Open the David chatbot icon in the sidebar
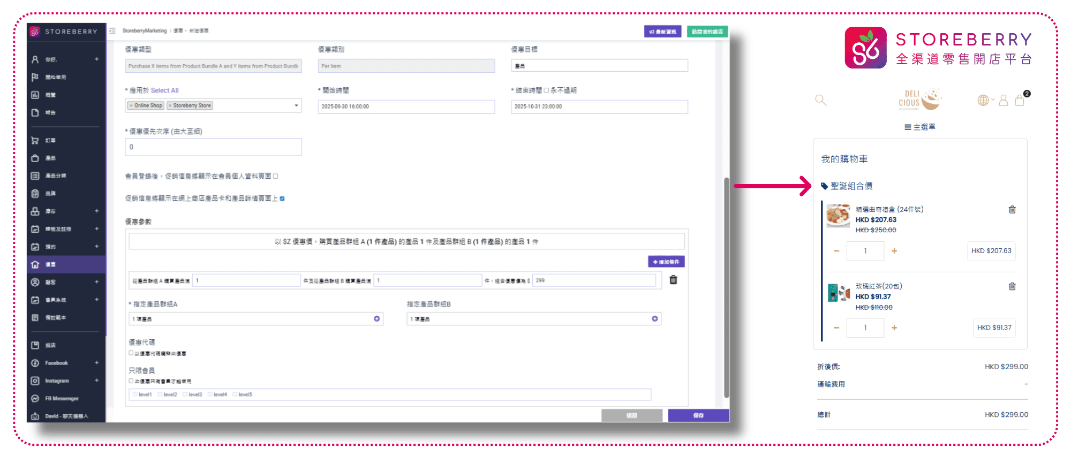 [x=35, y=416]
